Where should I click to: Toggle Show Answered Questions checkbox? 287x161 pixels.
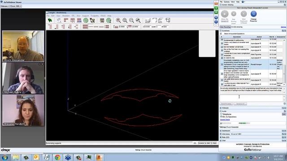(x=221, y=34)
